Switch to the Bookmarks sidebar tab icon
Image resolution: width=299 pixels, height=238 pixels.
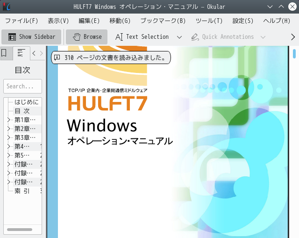[4, 53]
